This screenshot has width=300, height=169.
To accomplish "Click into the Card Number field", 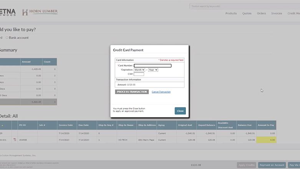I will [x=152, y=66].
